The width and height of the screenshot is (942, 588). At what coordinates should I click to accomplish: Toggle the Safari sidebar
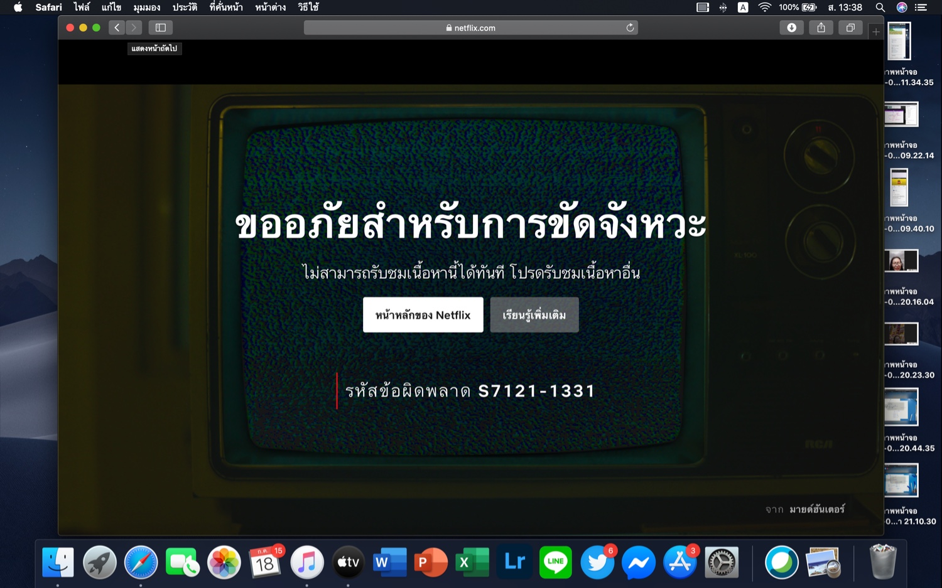(x=161, y=28)
